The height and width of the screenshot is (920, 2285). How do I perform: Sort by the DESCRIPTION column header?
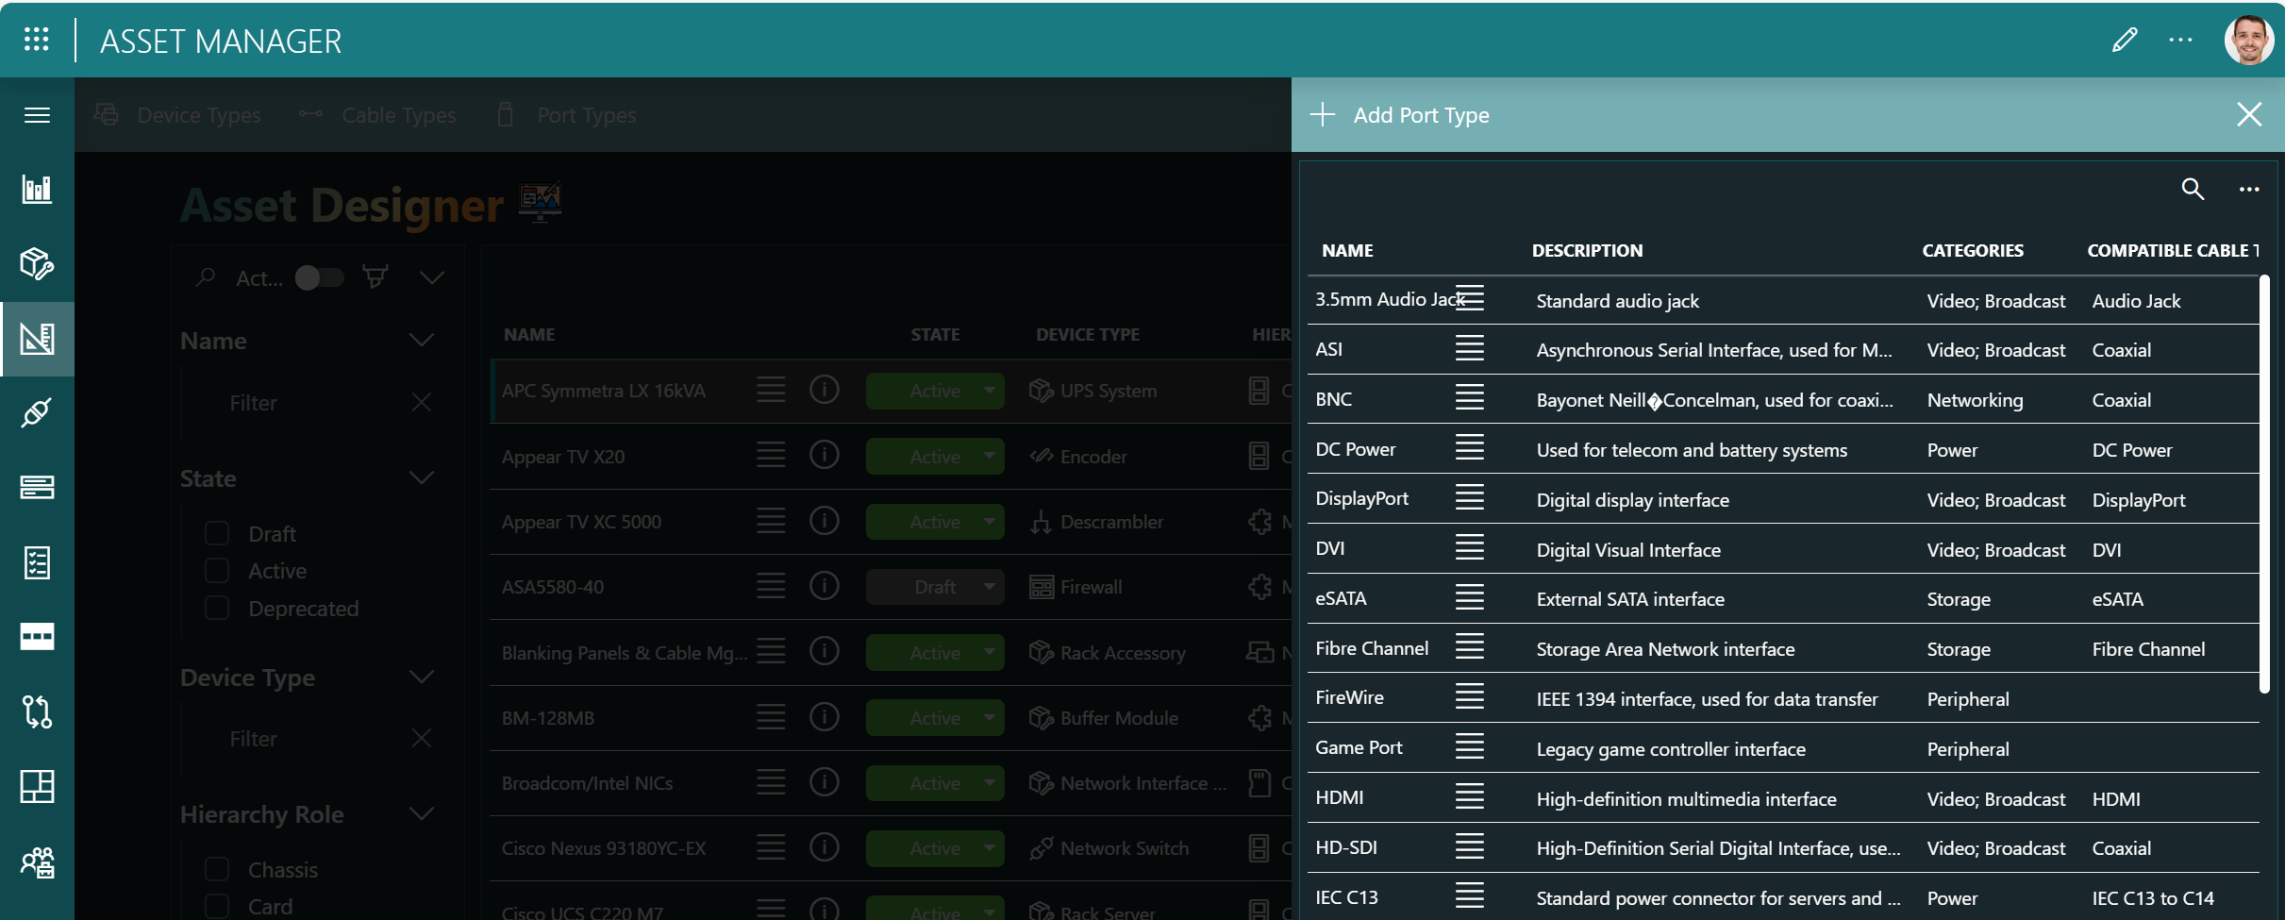click(1587, 251)
